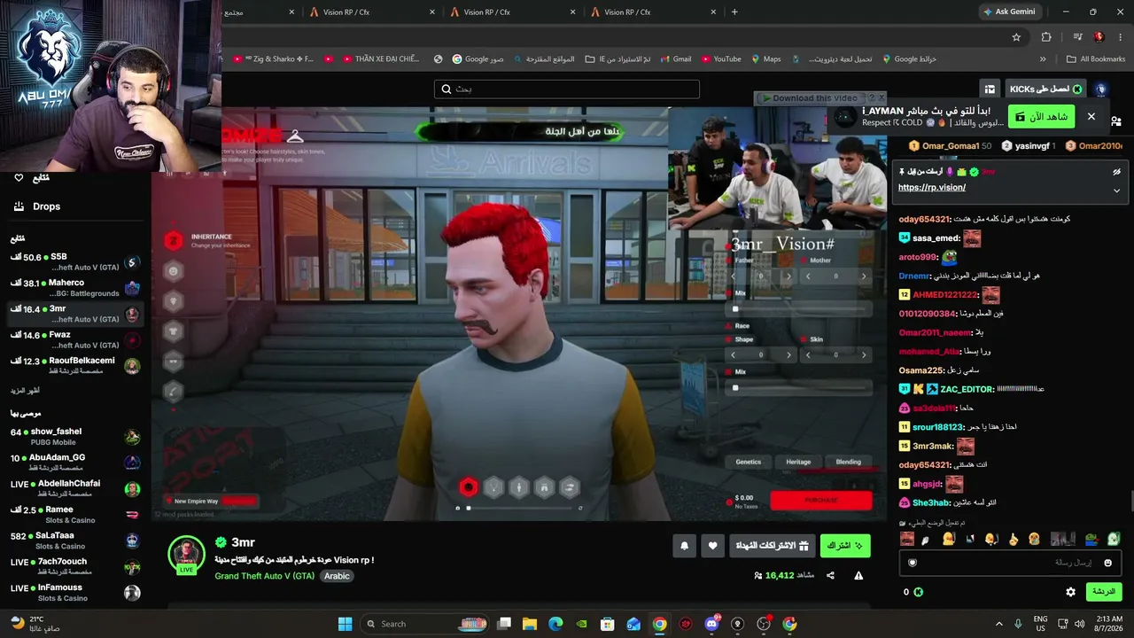Click the Blending tab in the character creator
This screenshot has width=1134, height=638.
(849, 462)
